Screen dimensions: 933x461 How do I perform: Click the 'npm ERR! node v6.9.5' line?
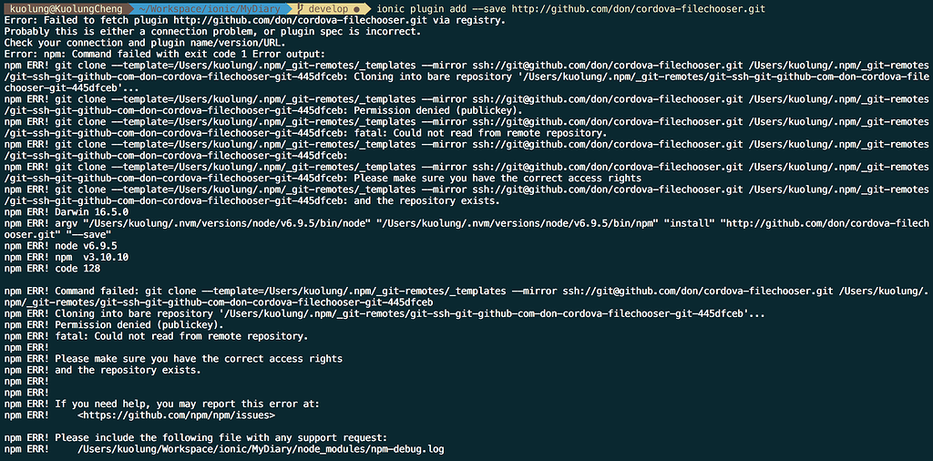pyautogui.click(x=60, y=246)
